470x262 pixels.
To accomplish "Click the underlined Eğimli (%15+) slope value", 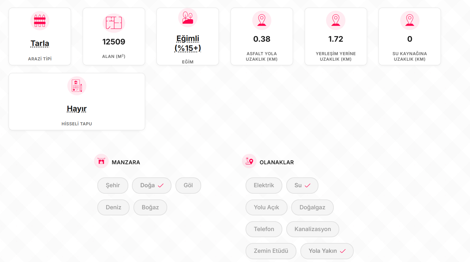I will pos(188,43).
